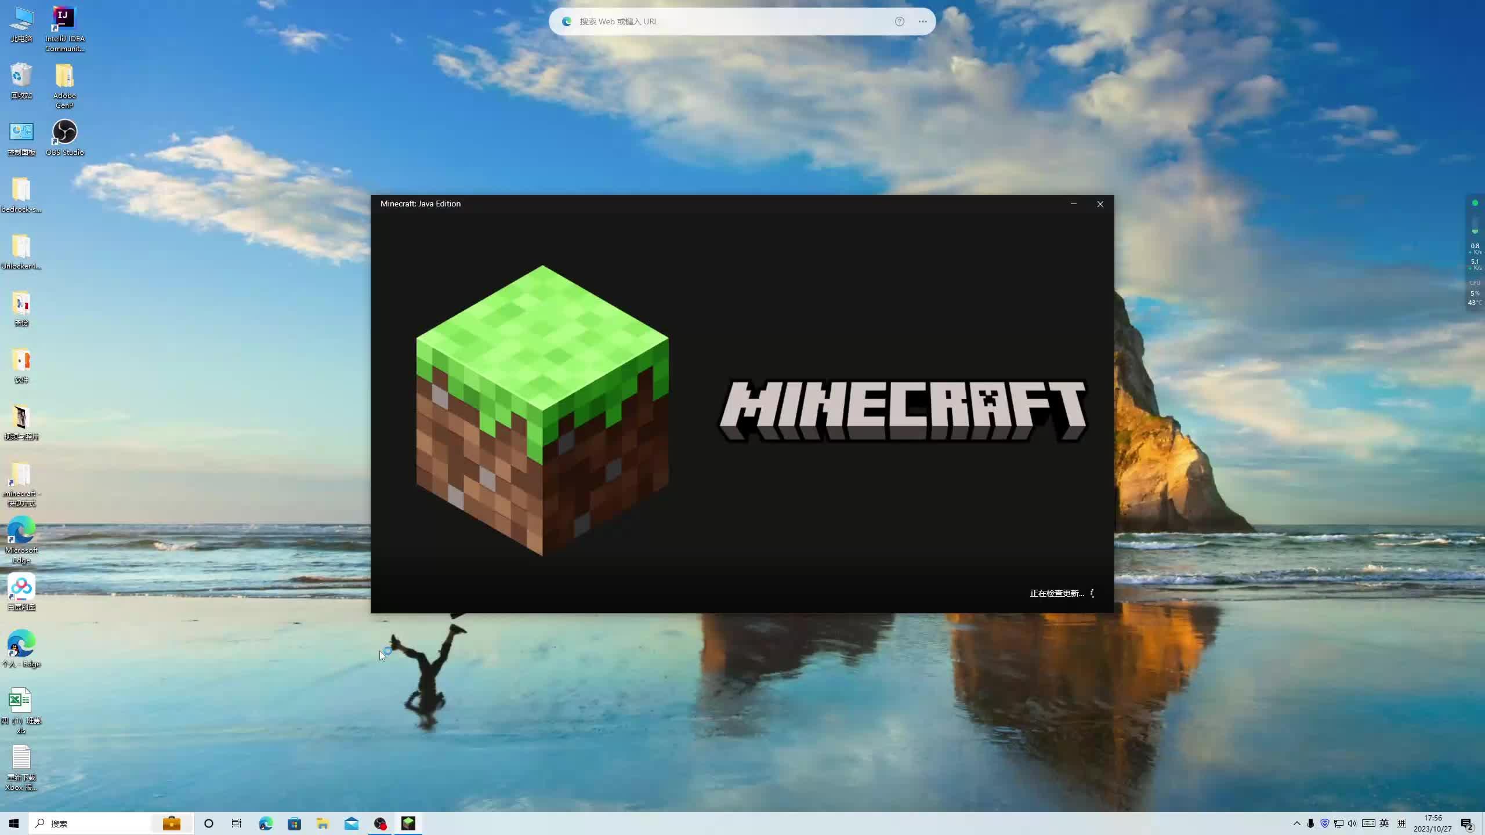The height and width of the screenshot is (835, 1485).
Task: Select the 视频与照片 folder on desktop
Action: click(x=21, y=422)
